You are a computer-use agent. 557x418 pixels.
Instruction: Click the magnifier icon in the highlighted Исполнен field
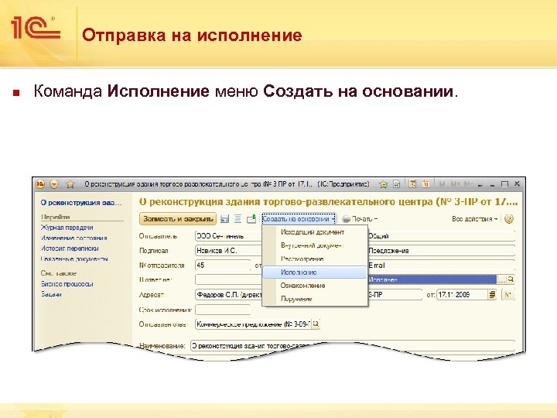(511, 279)
